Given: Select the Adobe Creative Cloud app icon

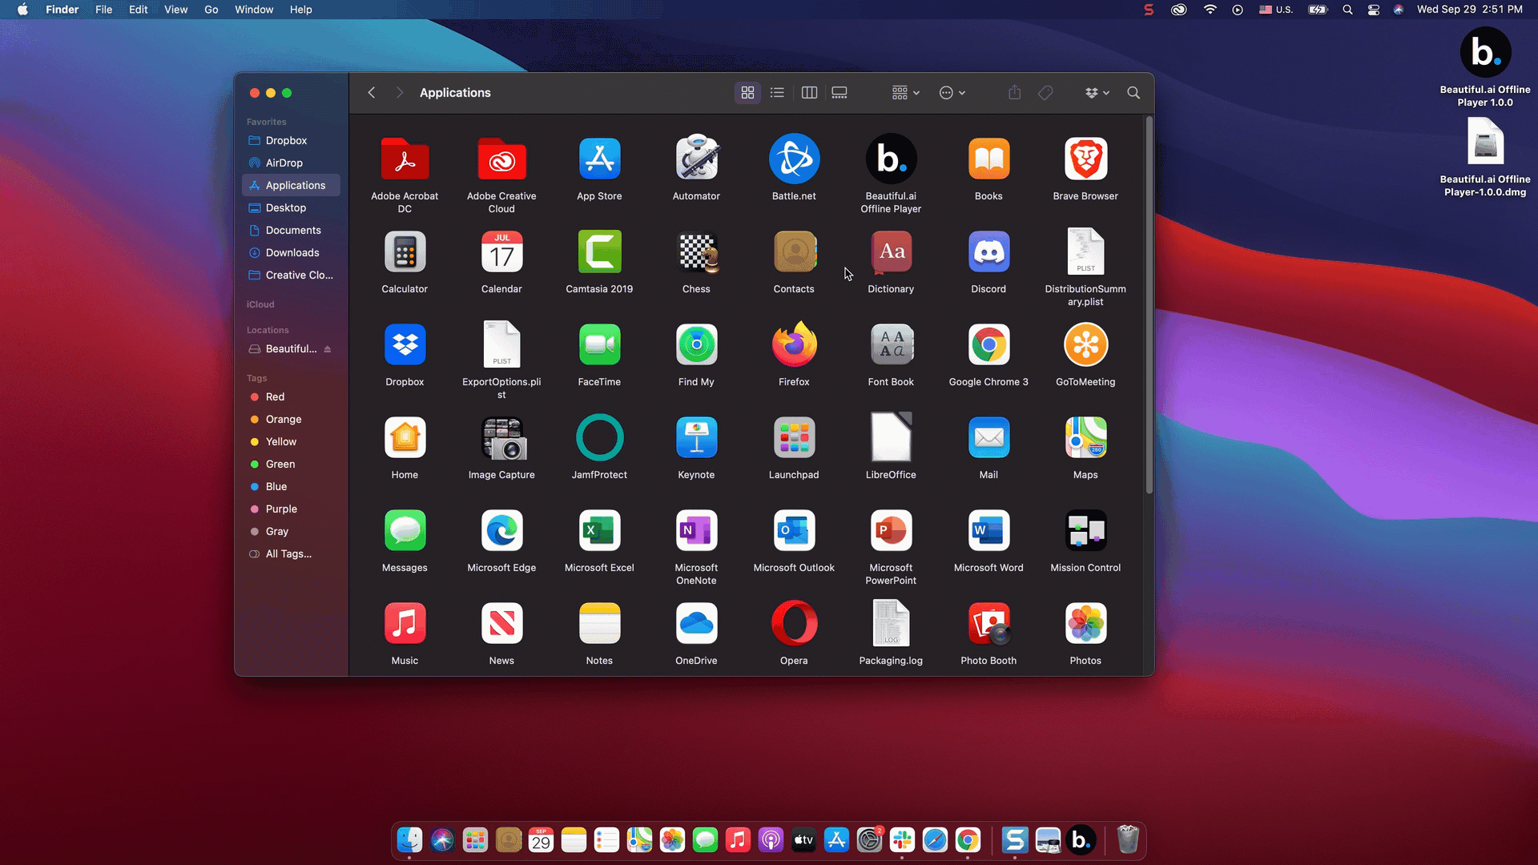Looking at the screenshot, I should tap(501, 159).
